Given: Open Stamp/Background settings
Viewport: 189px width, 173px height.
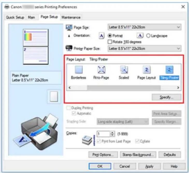Looking at the screenshot, I should pyautogui.click(x=138, y=155).
